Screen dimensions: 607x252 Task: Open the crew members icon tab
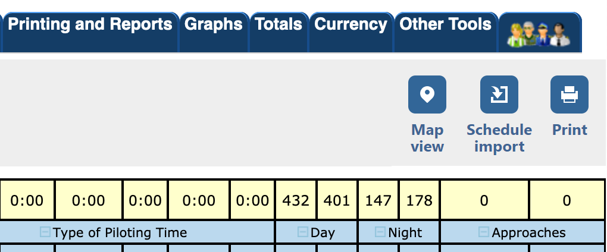539,33
